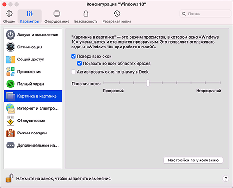The image size is (233, 188).
Task: Switch to the Общие tab label
Action: (x=9, y=21)
